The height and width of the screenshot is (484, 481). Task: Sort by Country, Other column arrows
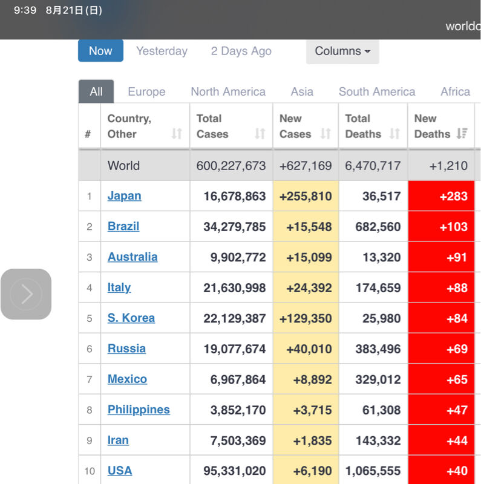point(177,134)
